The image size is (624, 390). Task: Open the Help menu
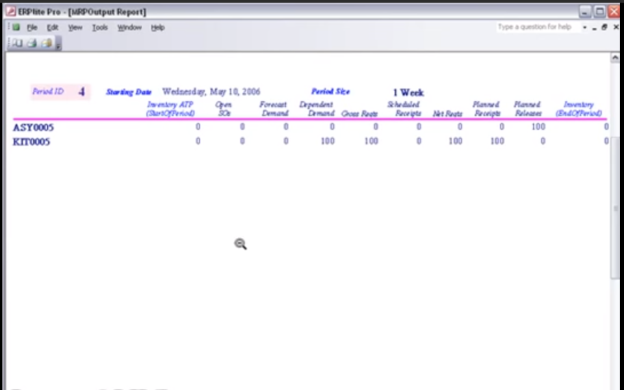click(157, 27)
